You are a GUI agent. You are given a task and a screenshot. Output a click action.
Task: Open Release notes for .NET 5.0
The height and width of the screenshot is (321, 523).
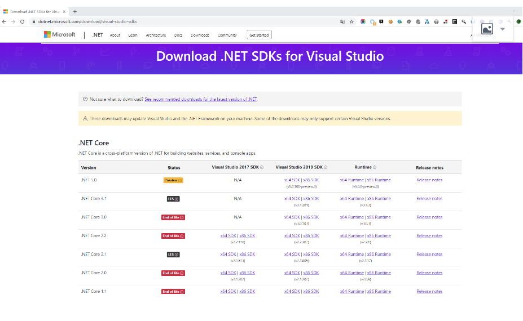(x=429, y=180)
